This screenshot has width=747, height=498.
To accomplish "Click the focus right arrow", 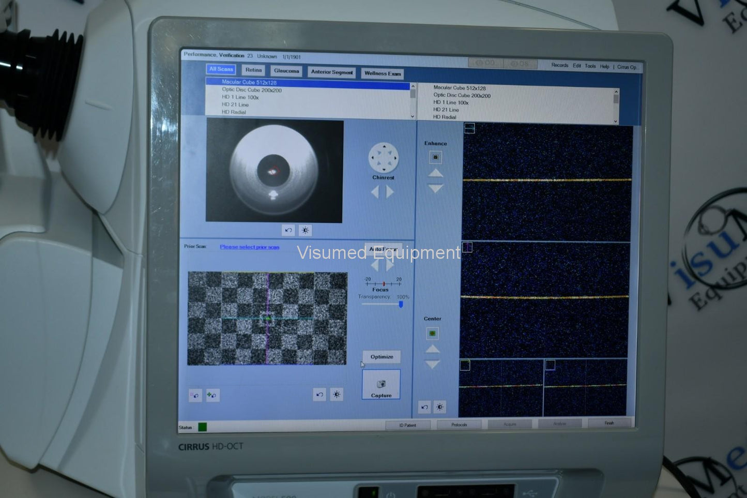I will click(390, 265).
